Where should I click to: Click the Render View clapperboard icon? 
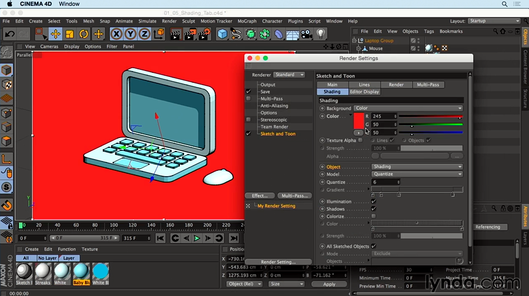coord(175,34)
